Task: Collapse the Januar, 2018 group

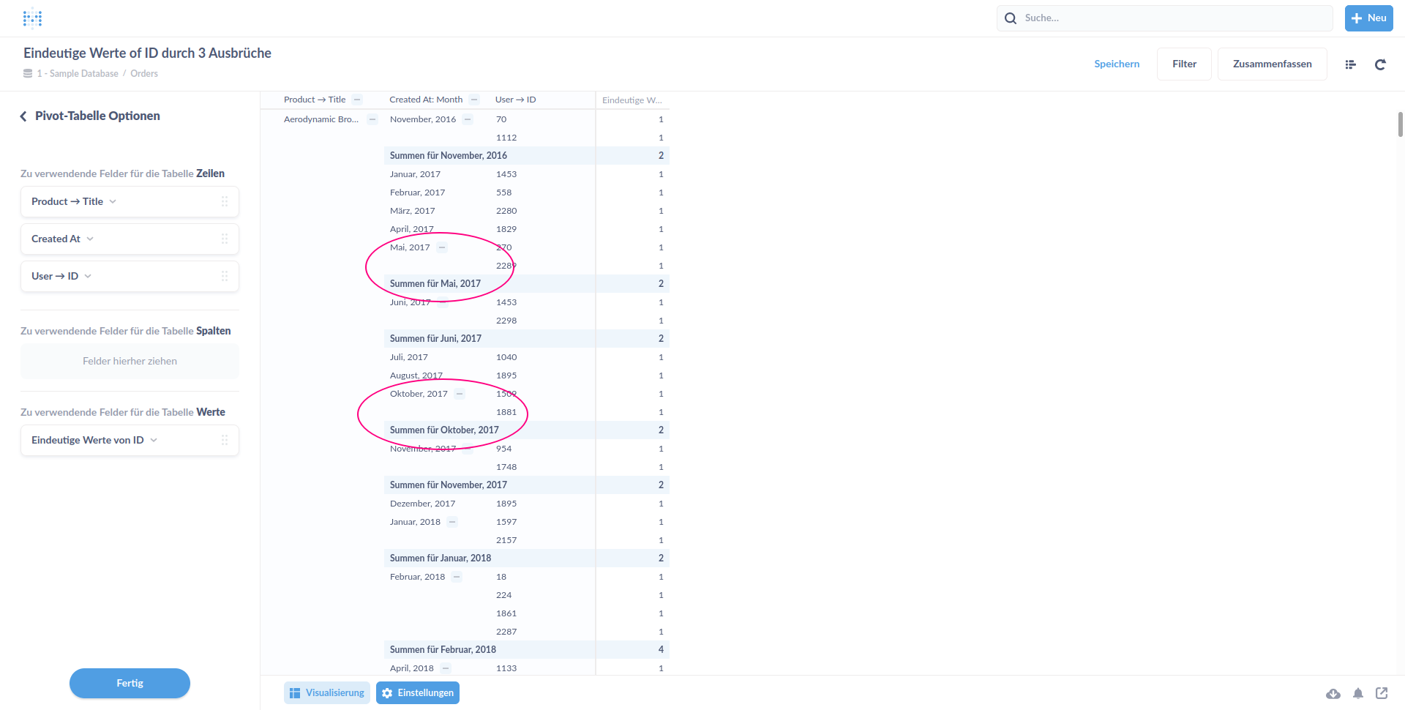Action: point(452,522)
